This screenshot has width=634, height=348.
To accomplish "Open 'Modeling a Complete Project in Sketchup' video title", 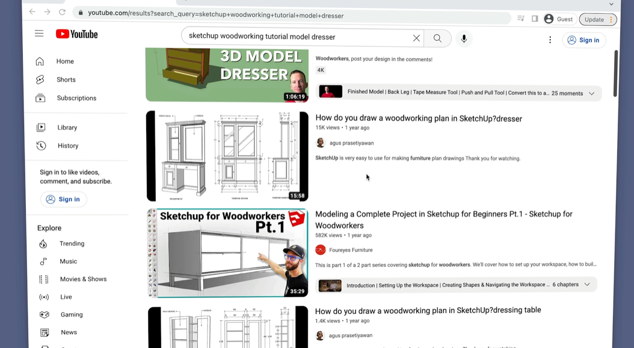I will coord(443,219).
